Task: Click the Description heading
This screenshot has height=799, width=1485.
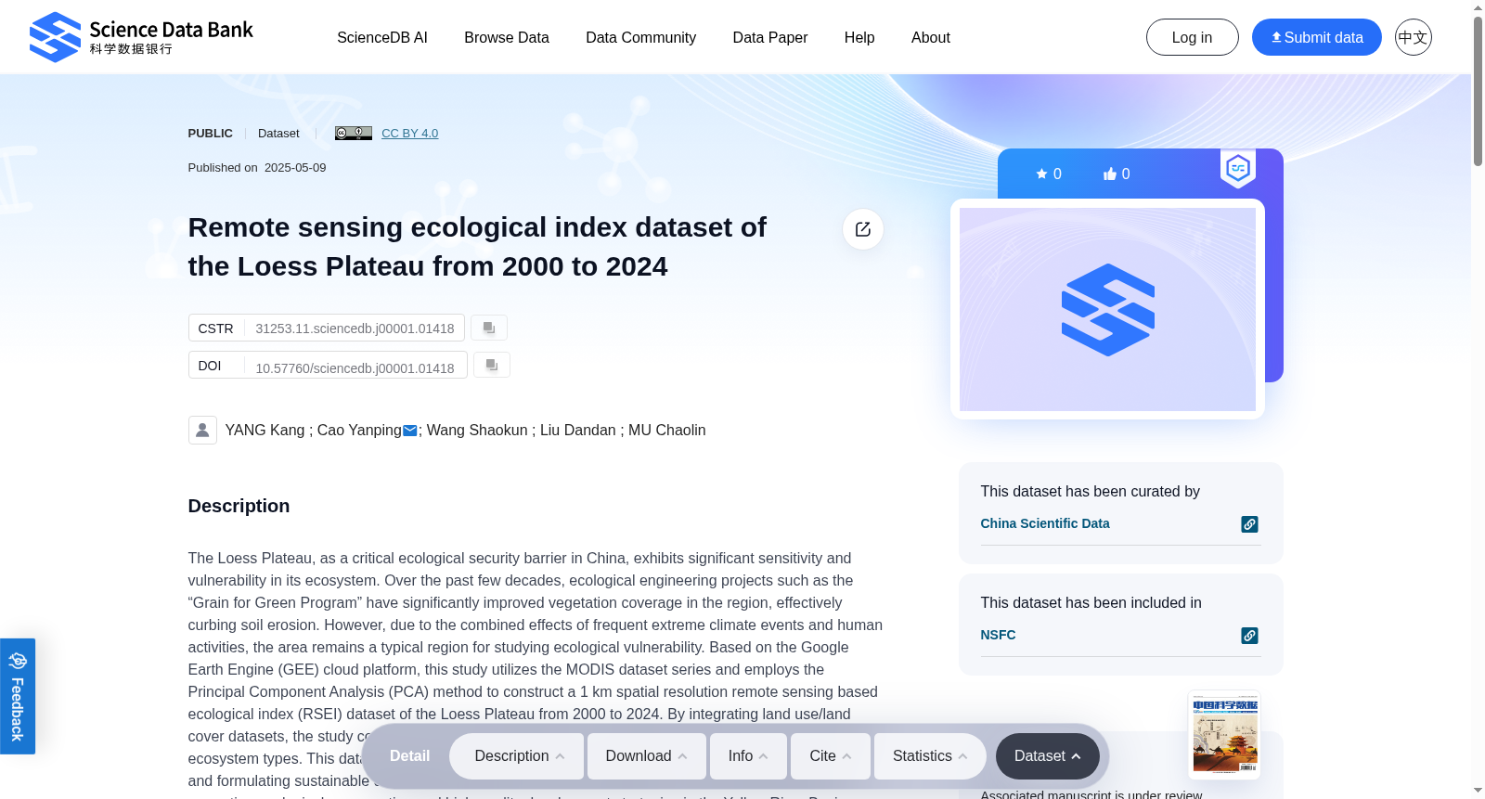Action: coord(239,506)
